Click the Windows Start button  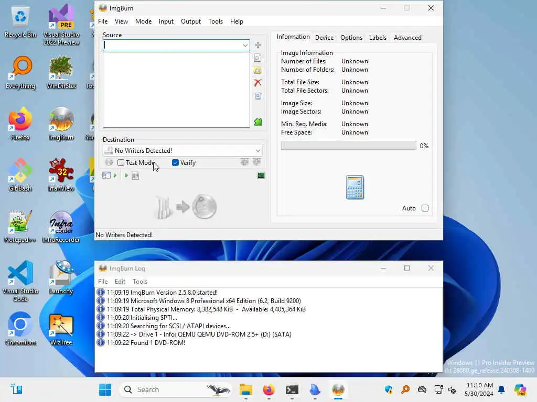(105, 389)
